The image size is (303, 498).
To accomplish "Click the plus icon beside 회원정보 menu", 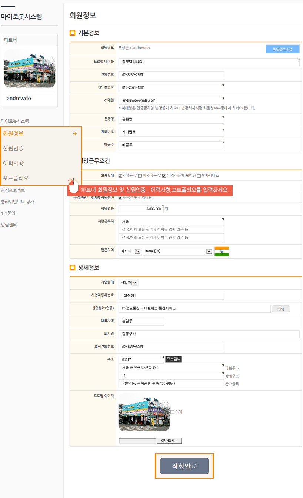I will tap(75, 133).
